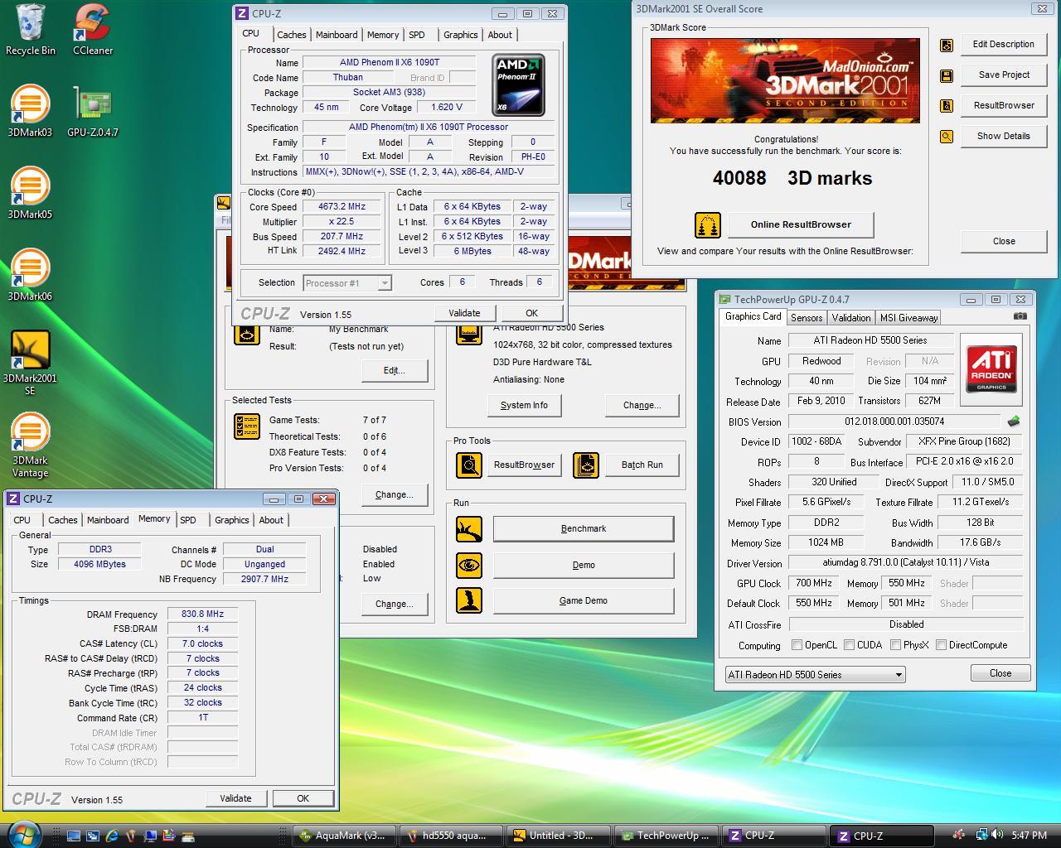Open 3DMark05 desktop shortcut

pyautogui.click(x=30, y=192)
